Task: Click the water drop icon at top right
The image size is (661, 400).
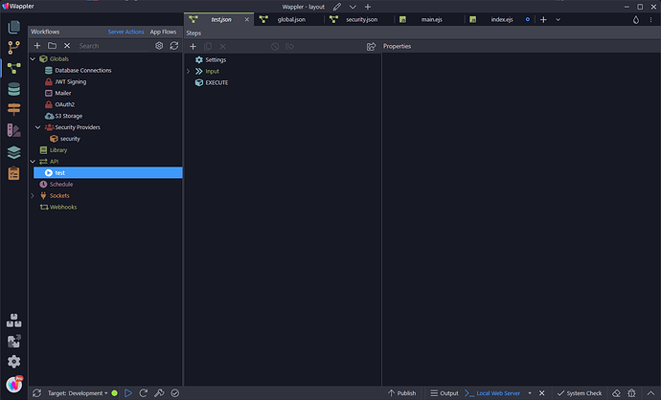Action: click(636, 20)
